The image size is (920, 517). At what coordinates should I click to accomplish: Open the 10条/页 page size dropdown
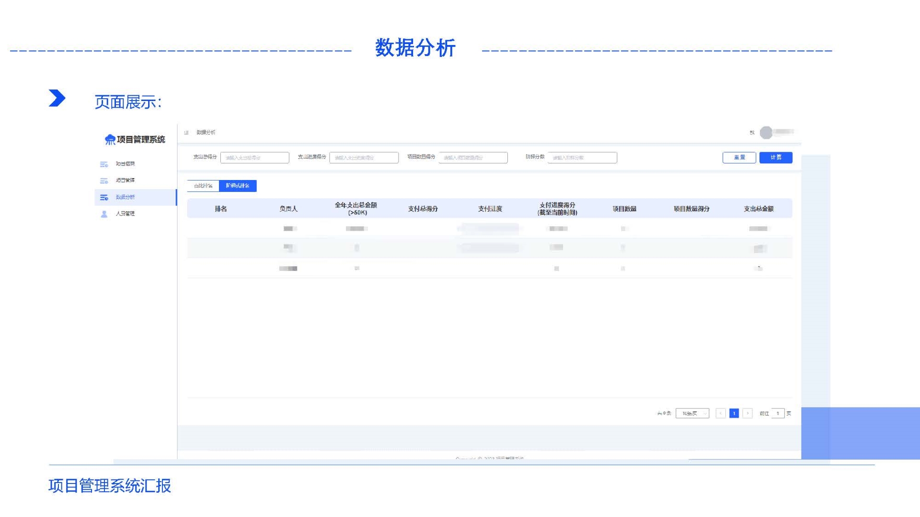pos(692,413)
